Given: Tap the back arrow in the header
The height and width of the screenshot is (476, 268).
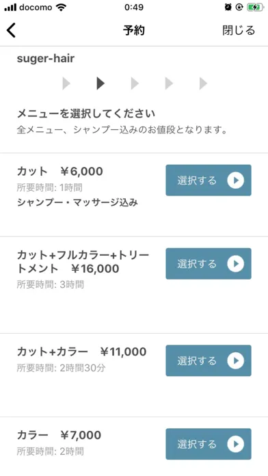Looking at the screenshot, I should pyautogui.click(x=11, y=30).
